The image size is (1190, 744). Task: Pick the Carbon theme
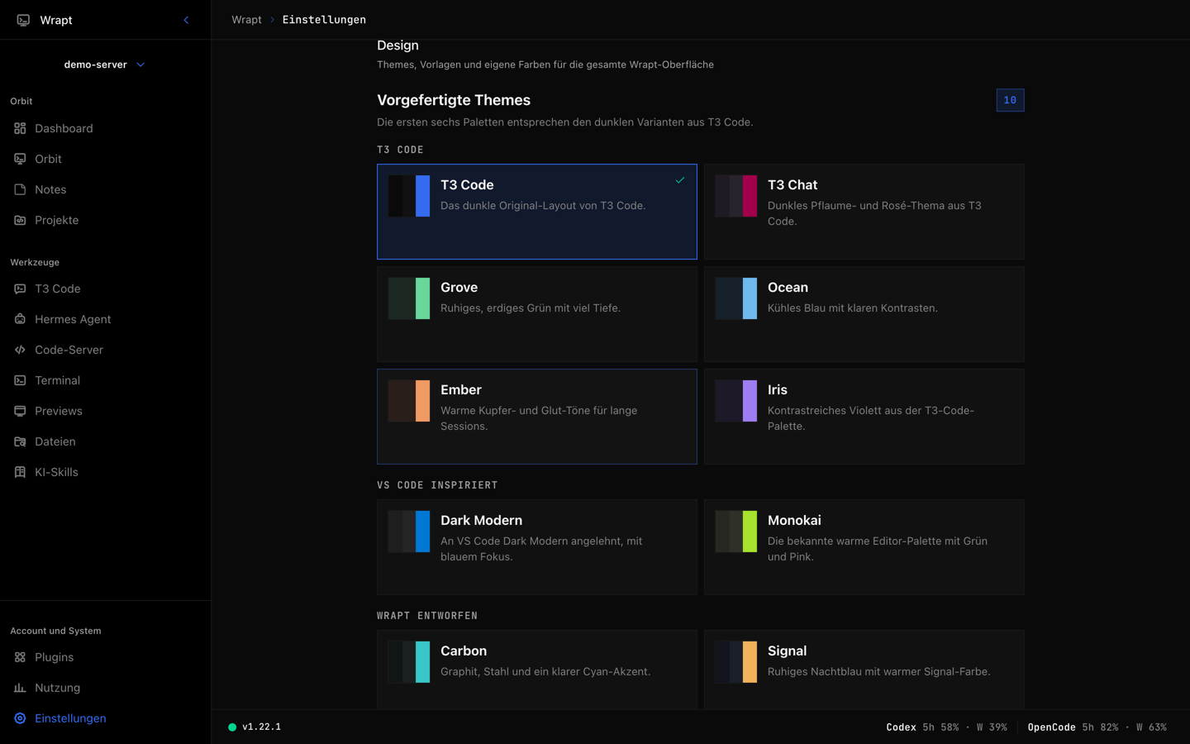(537, 670)
